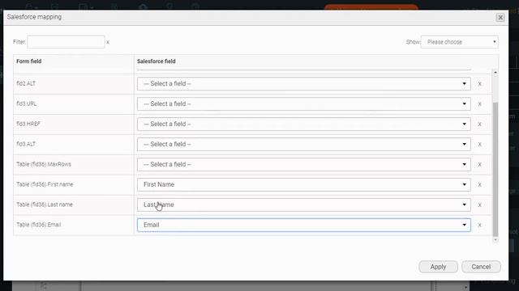Clear mapping for Table Email row
This screenshot has width=519, height=291.
[479, 225]
